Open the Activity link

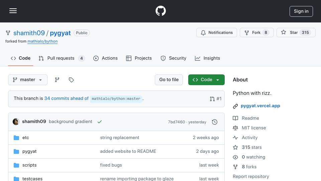point(249,137)
